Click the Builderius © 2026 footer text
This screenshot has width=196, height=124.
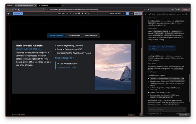click(x=18, y=115)
